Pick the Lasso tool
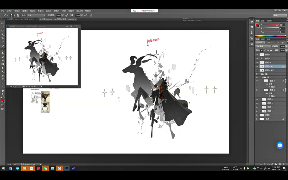The width and height of the screenshot is (288, 180). 3,31
